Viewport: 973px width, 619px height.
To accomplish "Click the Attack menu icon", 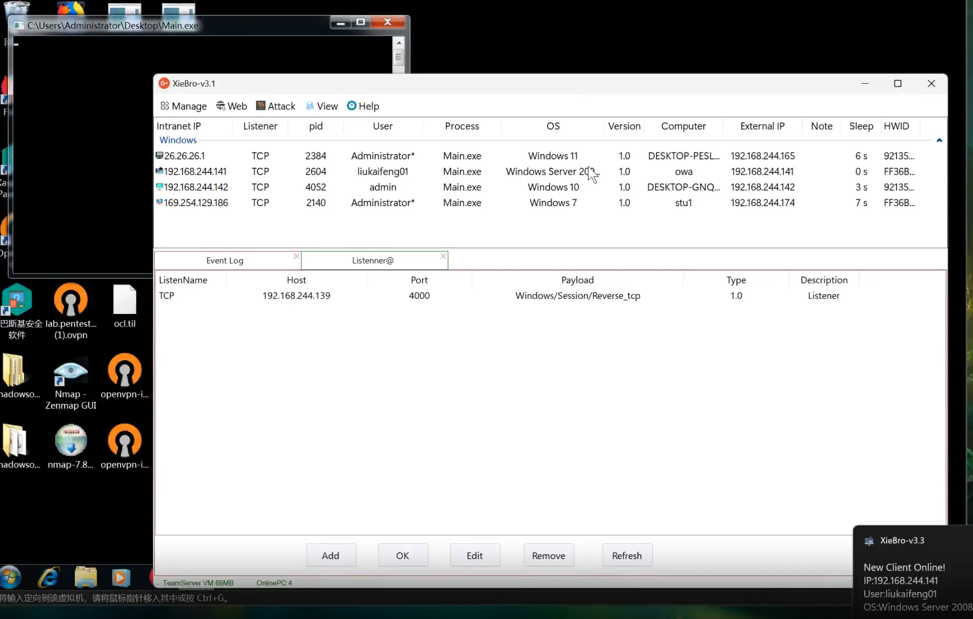I will [261, 106].
